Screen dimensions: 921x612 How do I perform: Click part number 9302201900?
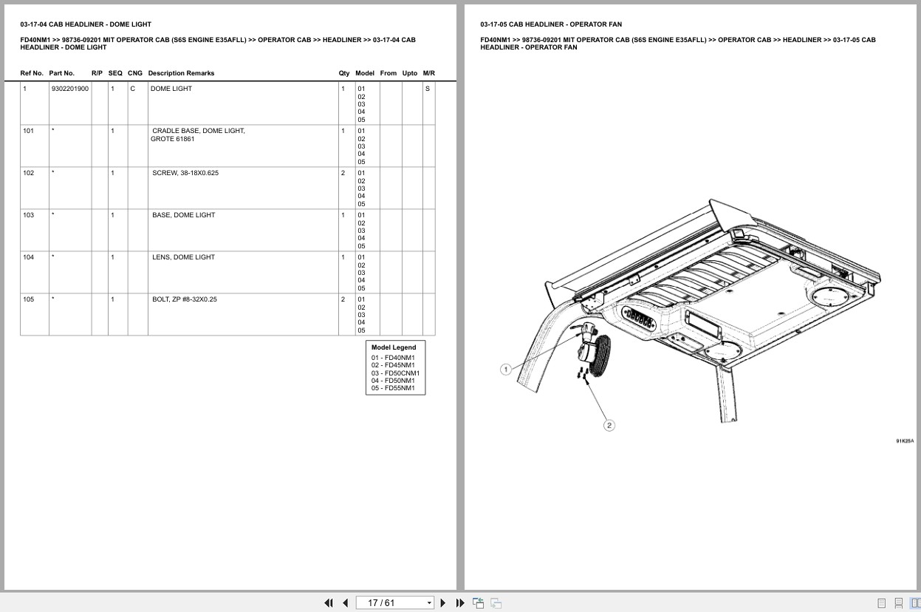pyautogui.click(x=70, y=89)
